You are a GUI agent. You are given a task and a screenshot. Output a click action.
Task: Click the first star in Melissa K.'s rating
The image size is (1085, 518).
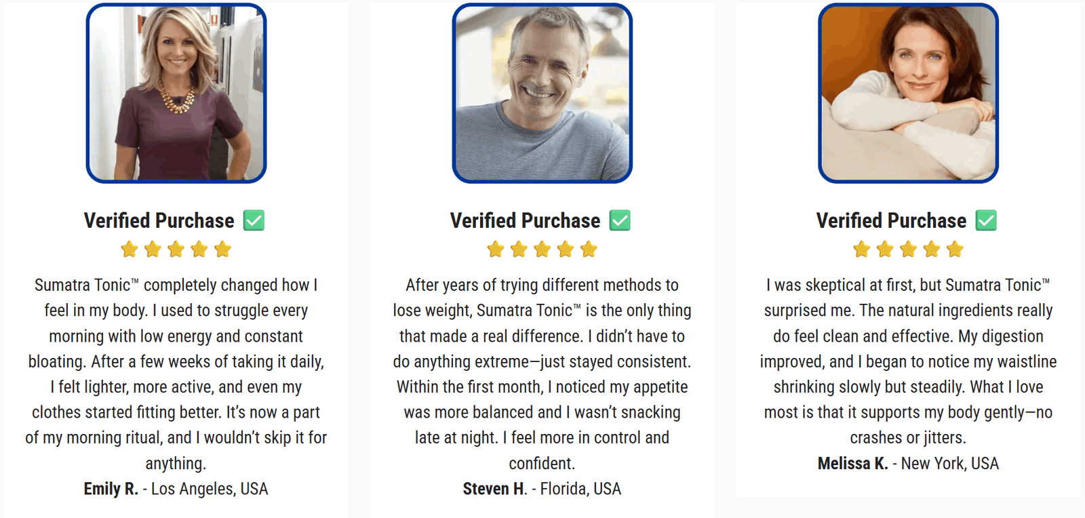[862, 250]
